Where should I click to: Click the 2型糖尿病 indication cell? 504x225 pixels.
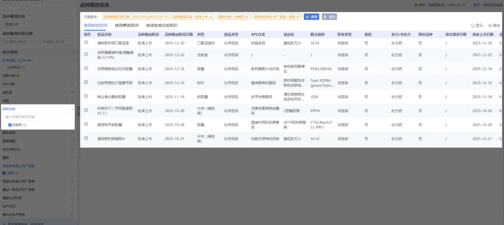[x=292, y=111]
